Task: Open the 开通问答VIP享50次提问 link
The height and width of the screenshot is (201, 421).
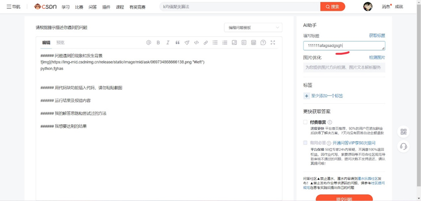Action: [x=354, y=143]
